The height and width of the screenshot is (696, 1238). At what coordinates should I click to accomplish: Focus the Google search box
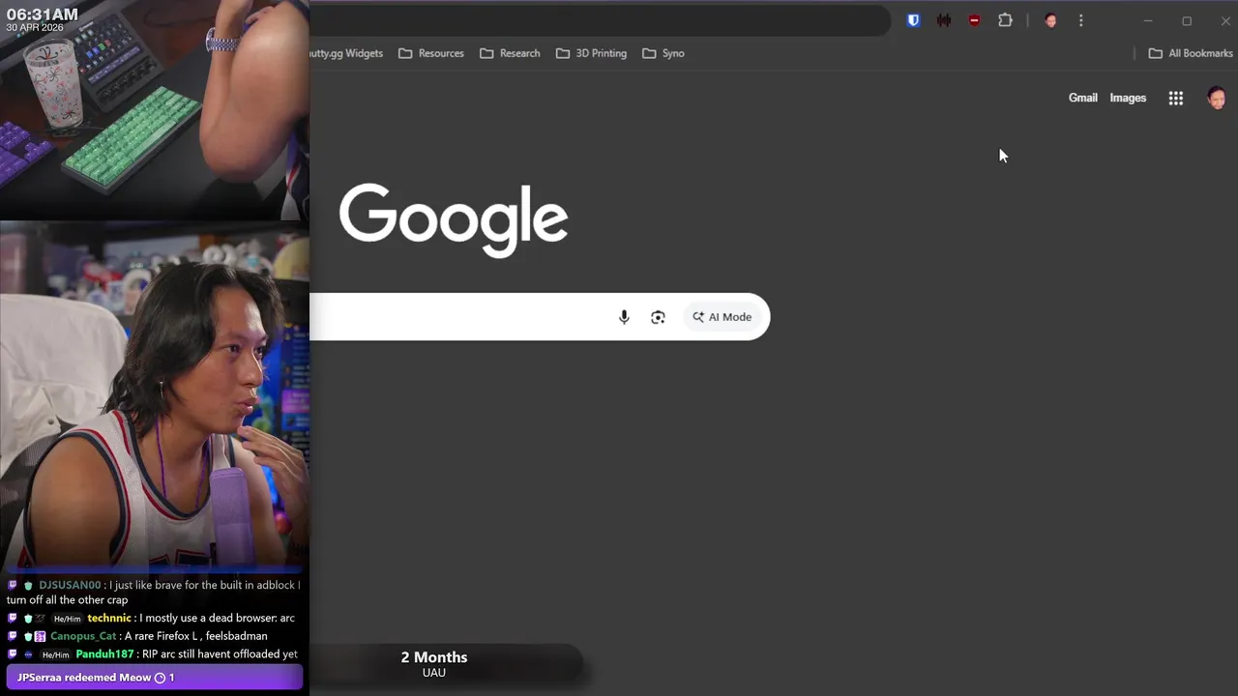point(540,317)
